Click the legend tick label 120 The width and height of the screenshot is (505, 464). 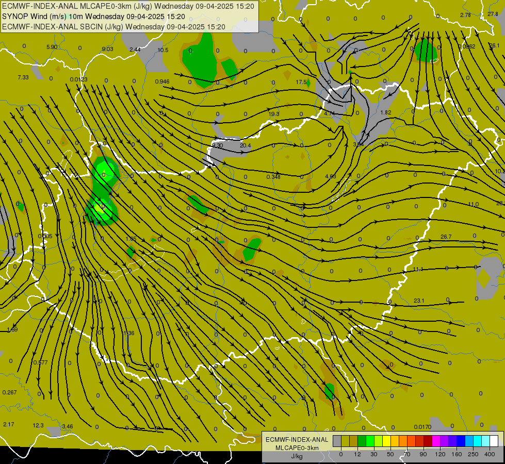(440, 454)
